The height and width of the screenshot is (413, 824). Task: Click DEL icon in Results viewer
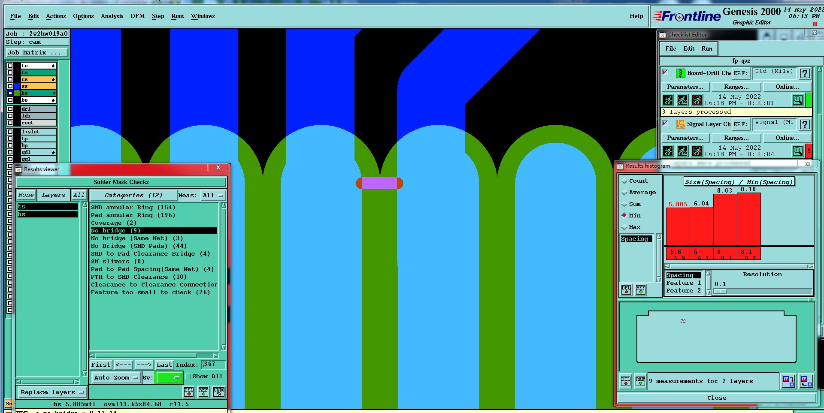pos(189,392)
